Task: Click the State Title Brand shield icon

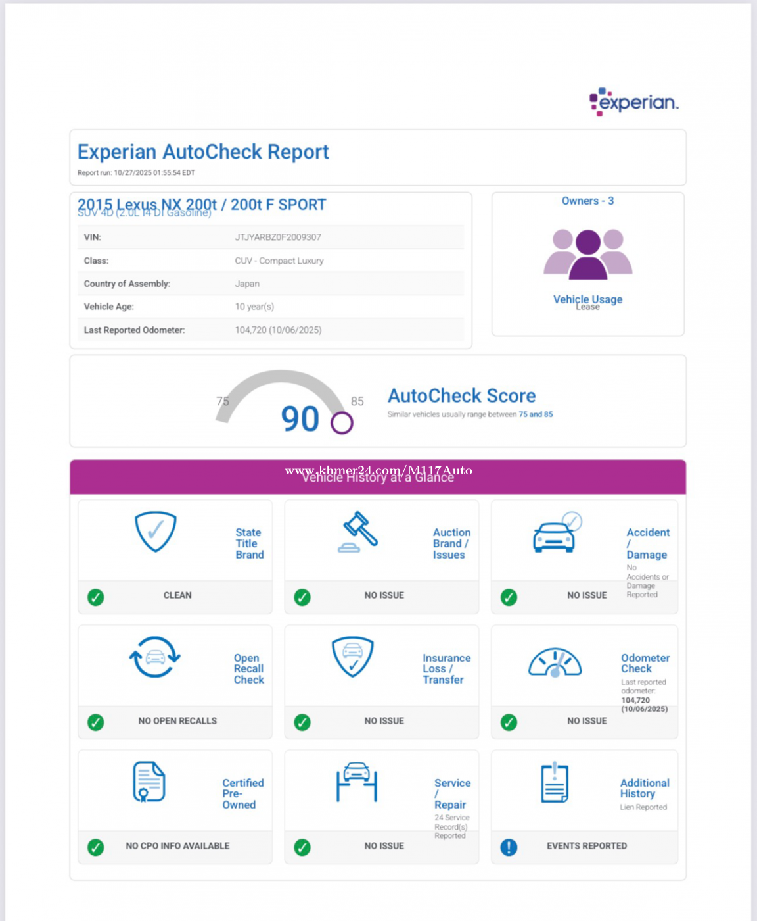Action: coord(155,532)
